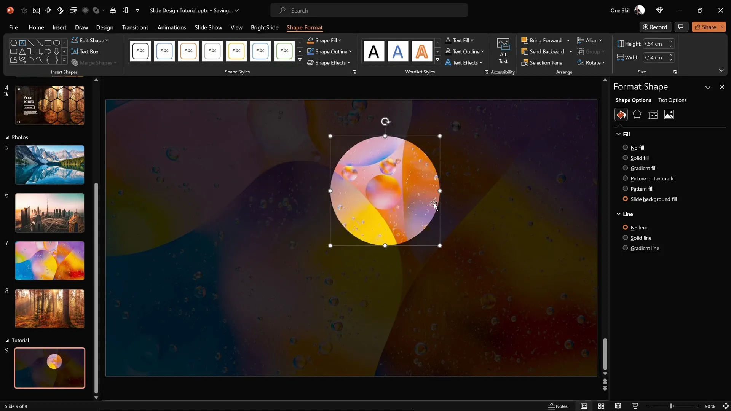The width and height of the screenshot is (731, 411).
Task: Open the Design tab
Action: coord(105,27)
